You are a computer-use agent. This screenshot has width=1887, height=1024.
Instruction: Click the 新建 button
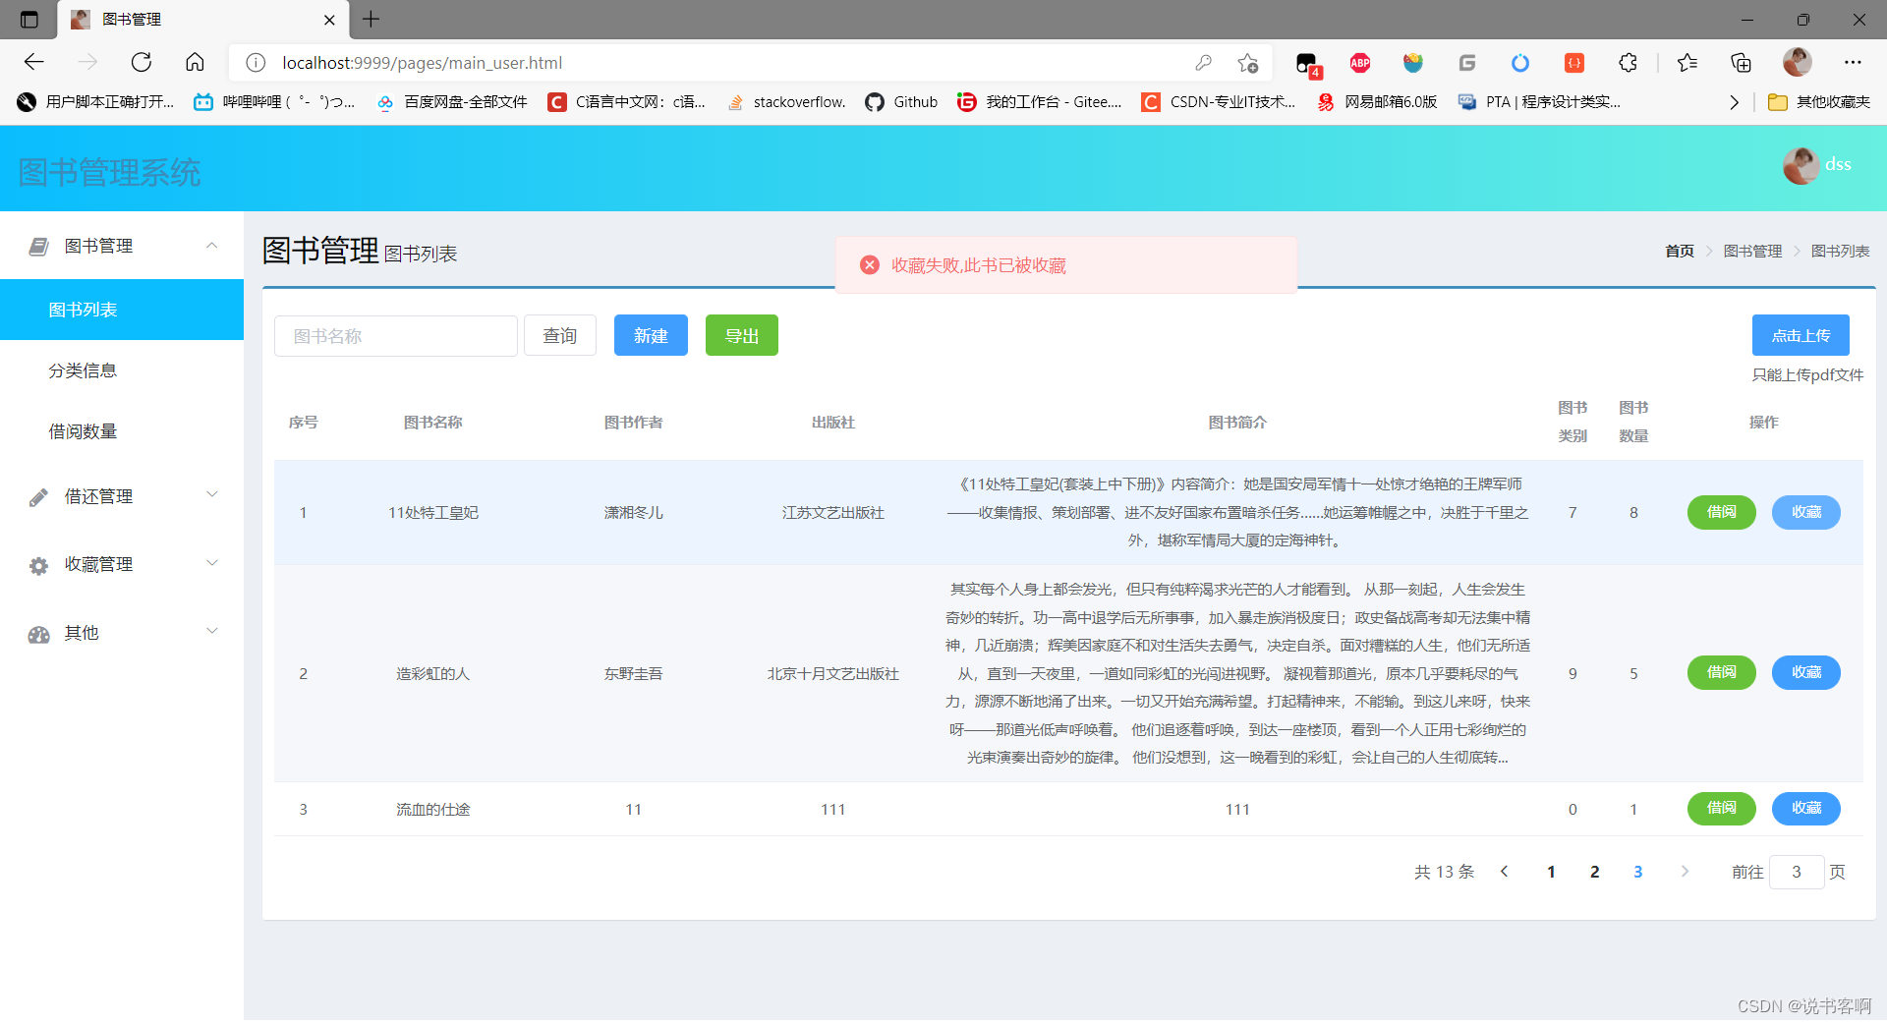point(651,336)
